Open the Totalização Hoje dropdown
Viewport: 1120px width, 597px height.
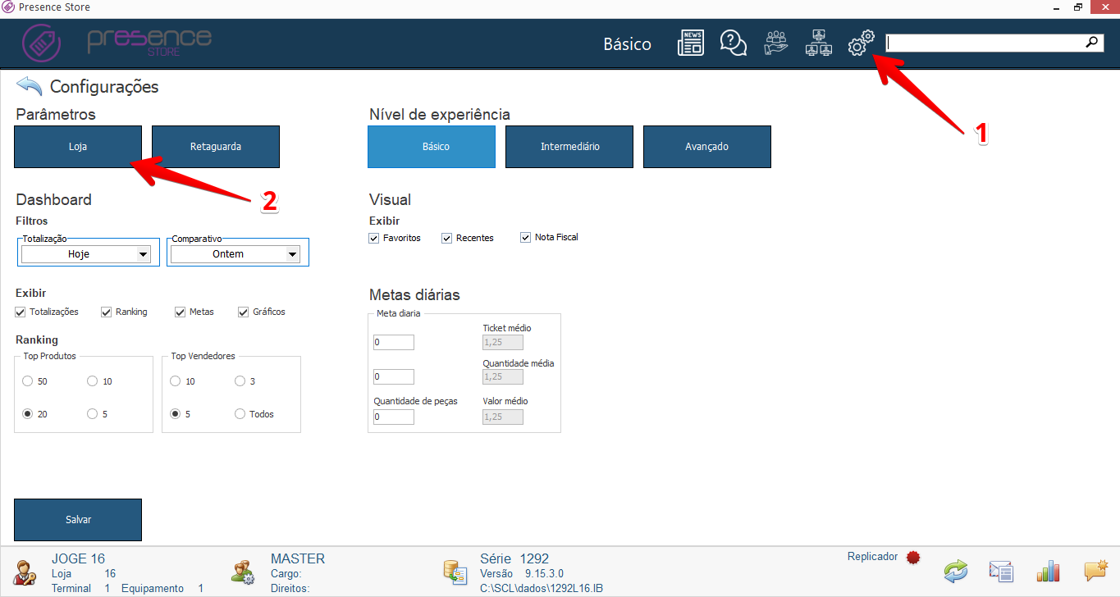86,254
